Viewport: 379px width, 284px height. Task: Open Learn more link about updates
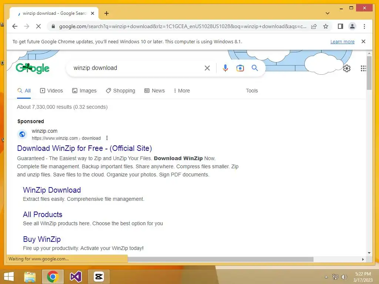(x=342, y=41)
